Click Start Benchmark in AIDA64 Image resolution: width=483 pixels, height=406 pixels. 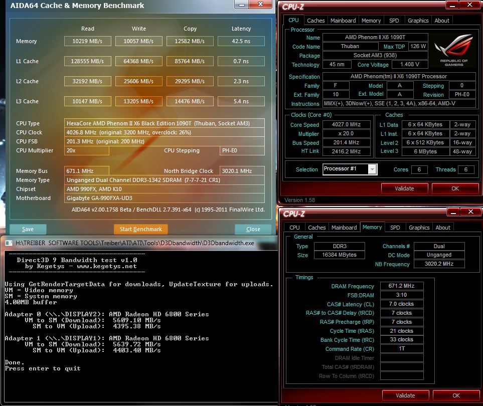pos(141,230)
